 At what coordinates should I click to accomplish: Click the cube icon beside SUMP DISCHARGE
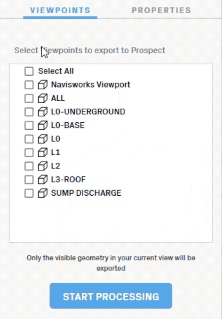point(43,193)
